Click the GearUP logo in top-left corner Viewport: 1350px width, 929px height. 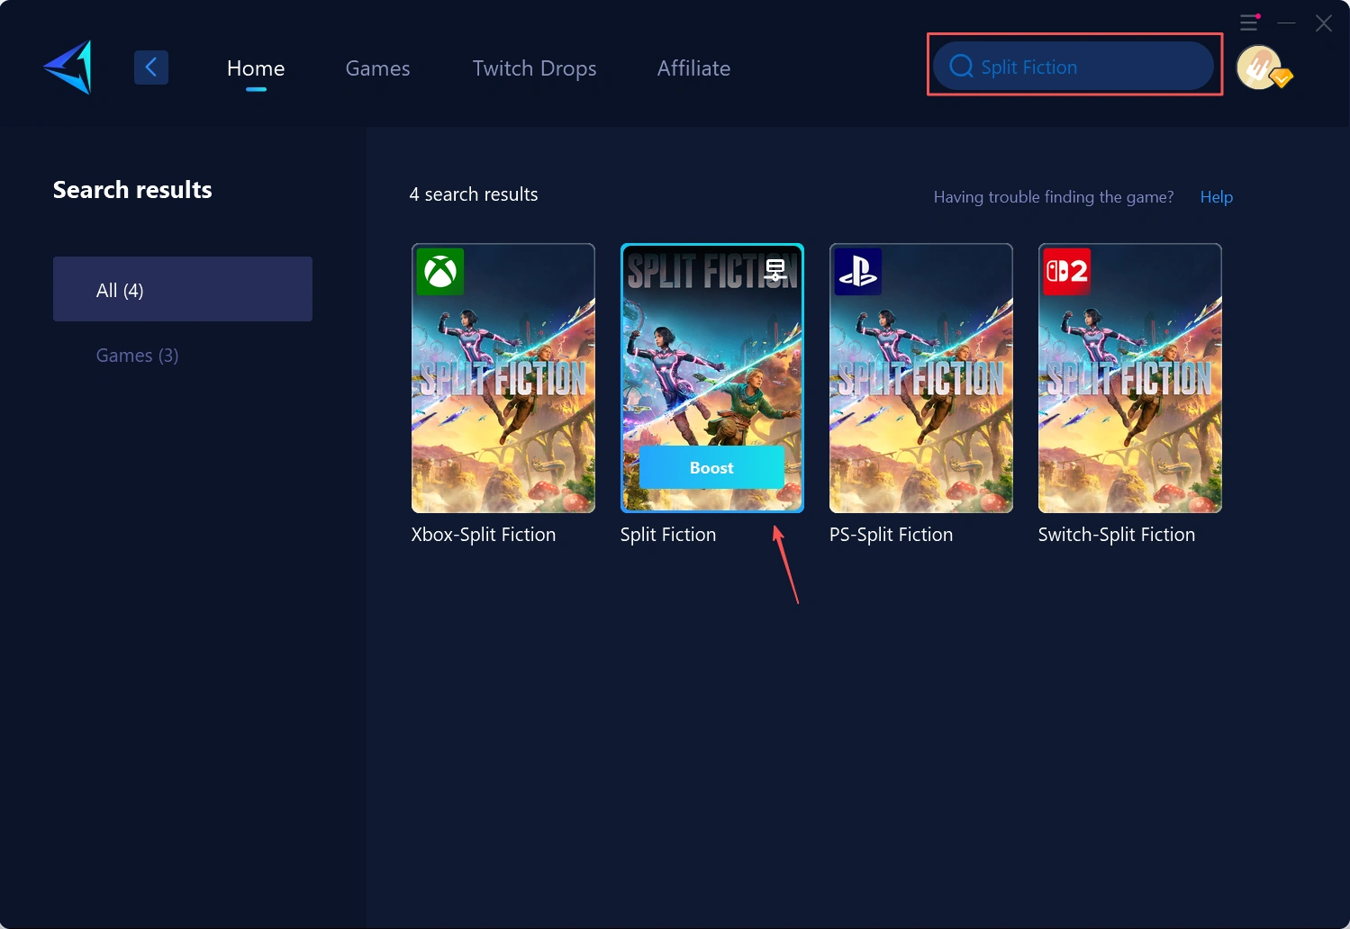click(68, 67)
